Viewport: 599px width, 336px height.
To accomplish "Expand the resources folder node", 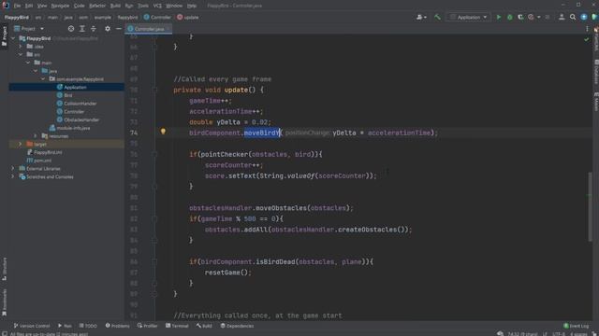I will tap(36, 136).
